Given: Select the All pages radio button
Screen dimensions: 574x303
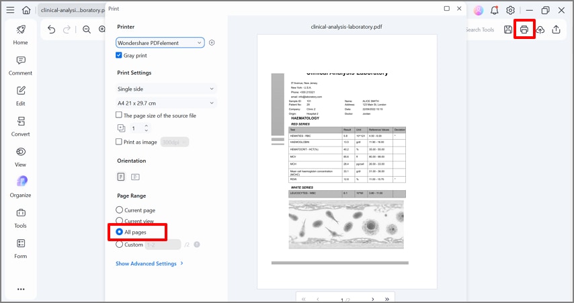Looking at the screenshot, I should [x=119, y=232].
